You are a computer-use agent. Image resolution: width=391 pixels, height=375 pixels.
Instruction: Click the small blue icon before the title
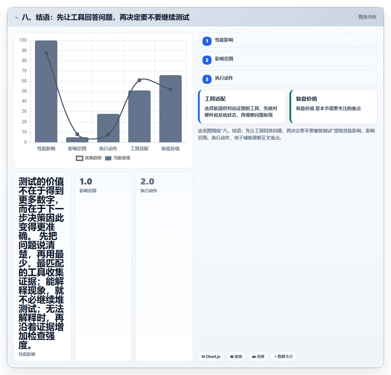click(16, 17)
